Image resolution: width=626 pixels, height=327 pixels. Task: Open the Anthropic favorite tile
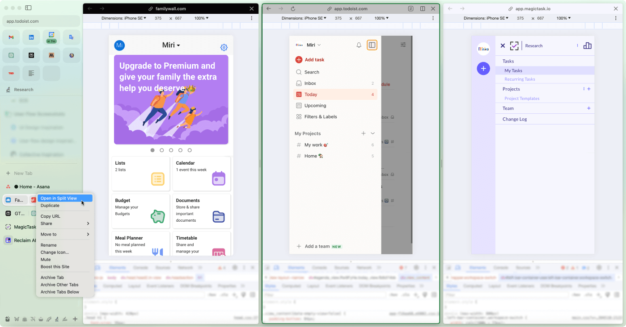[x=51, y=55]
